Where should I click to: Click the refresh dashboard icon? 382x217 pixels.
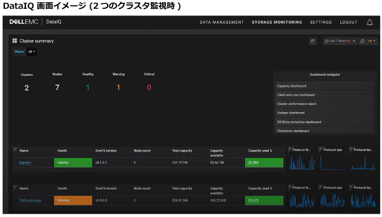click(x=362, y=41)
